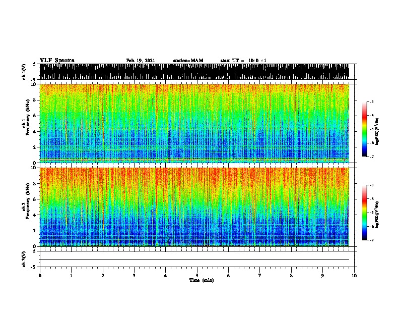The height and width of the screenshot is (309, 399).
Task: Click the "-3" tick on ch.2 colorbar
Action: 371,185
